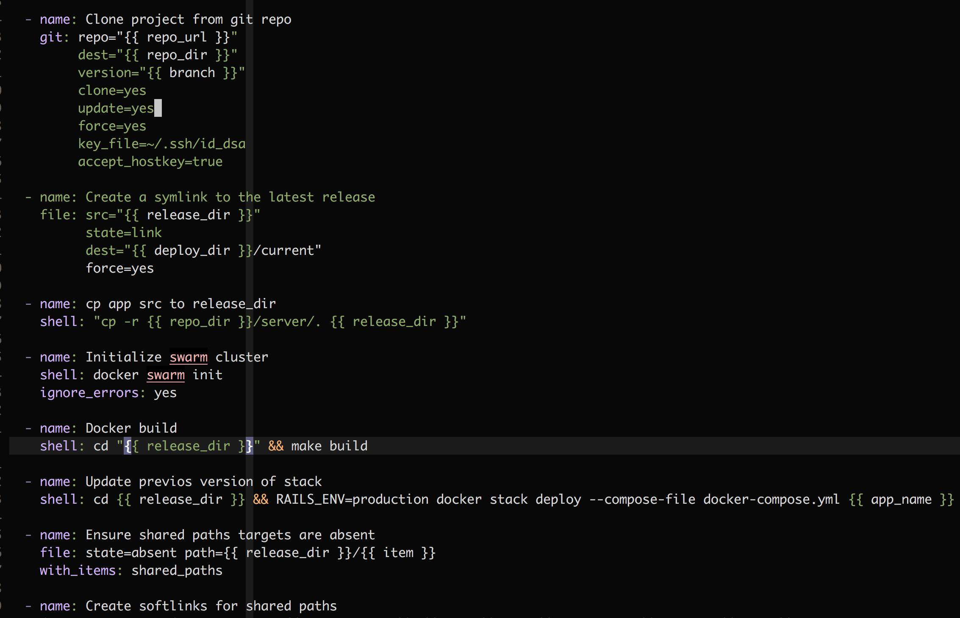Viewport: 960px width, 618px height.
Task: Click the underlined word swarm in Initialize swarm cluster
Action: pos(189,357)
